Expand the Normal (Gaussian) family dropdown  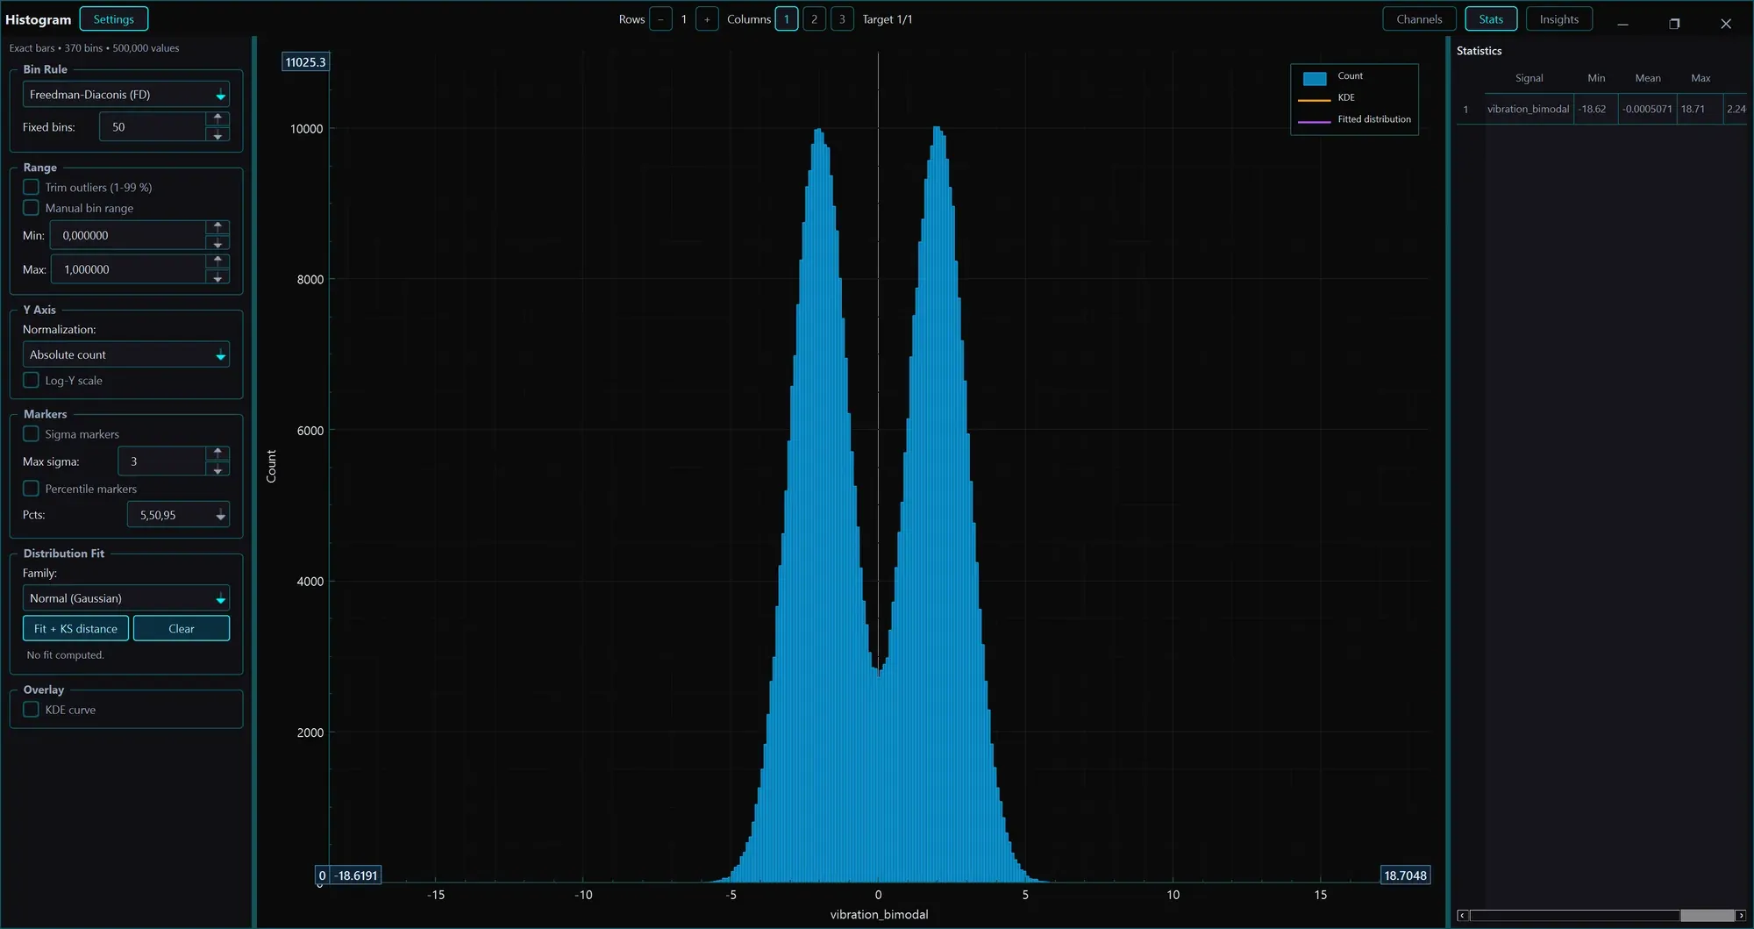[x=126, y=598]
